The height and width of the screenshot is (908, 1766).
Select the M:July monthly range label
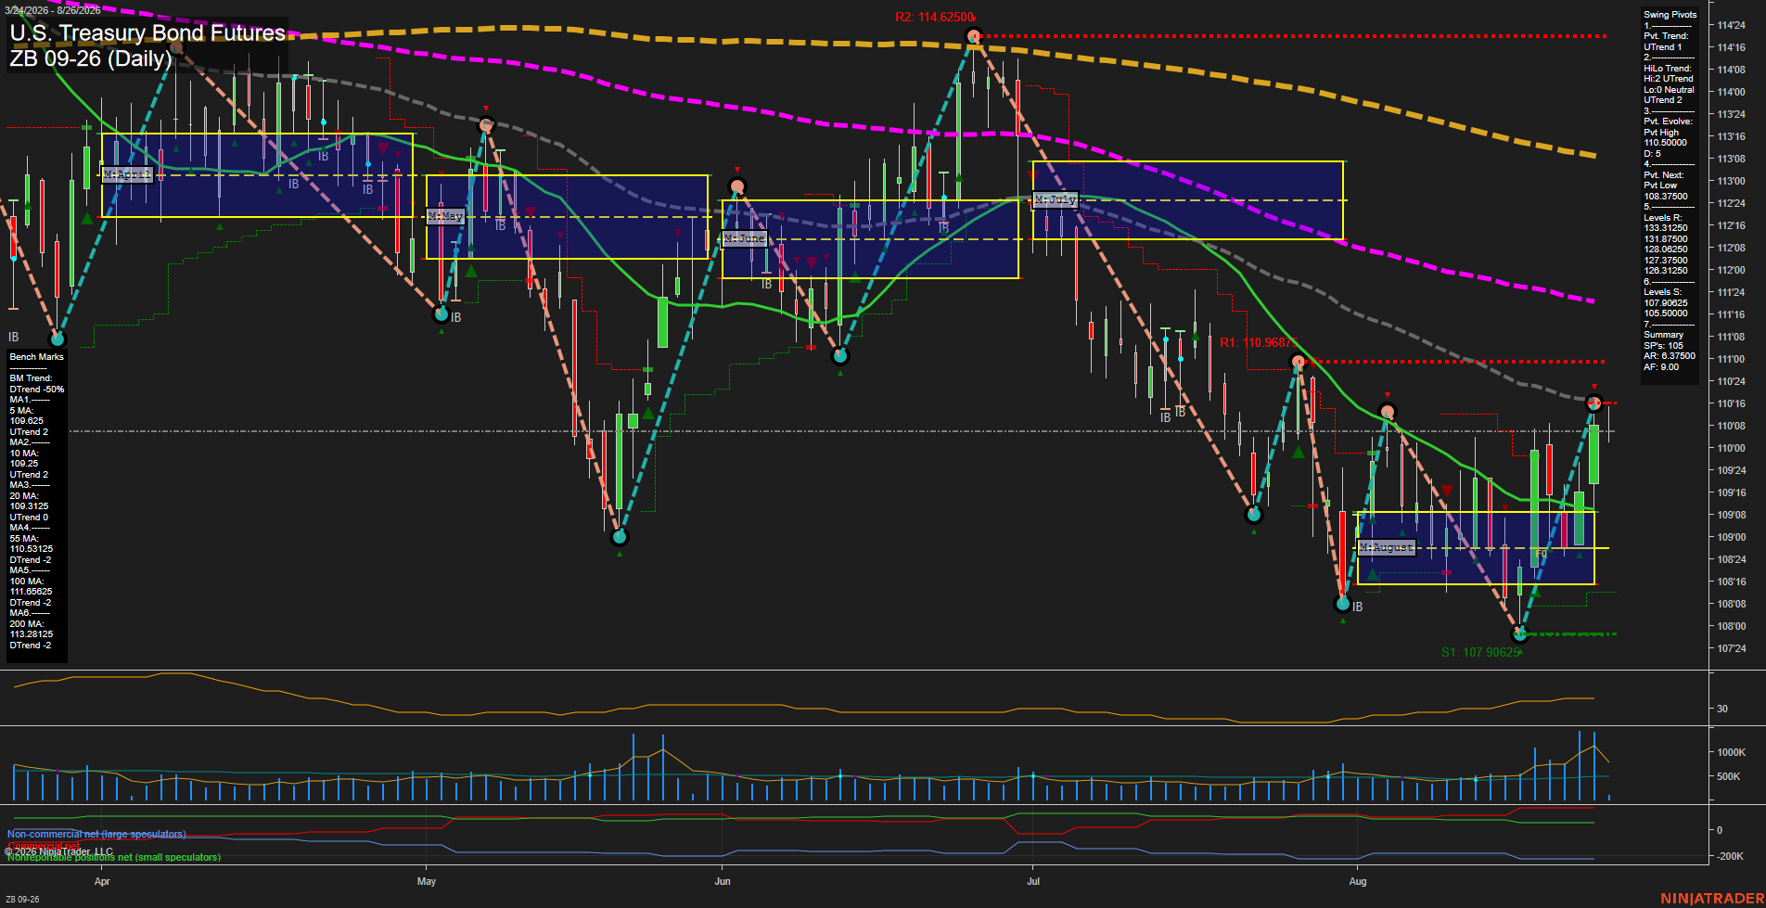pyautogui.click(x=1056, y=199)
